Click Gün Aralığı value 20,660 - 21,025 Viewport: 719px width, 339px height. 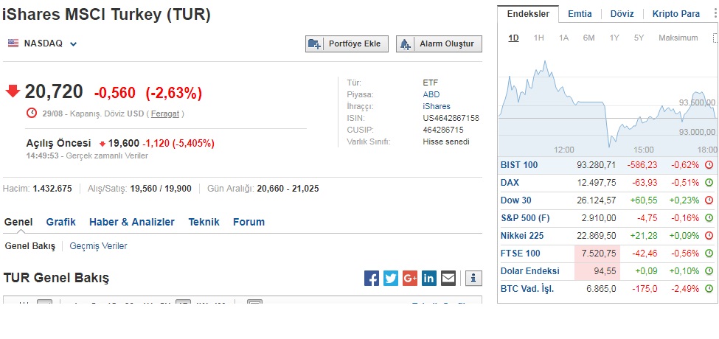[288, 189]
